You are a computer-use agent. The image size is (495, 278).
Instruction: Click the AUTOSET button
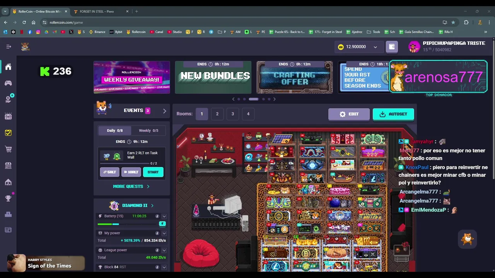[393, 114]
